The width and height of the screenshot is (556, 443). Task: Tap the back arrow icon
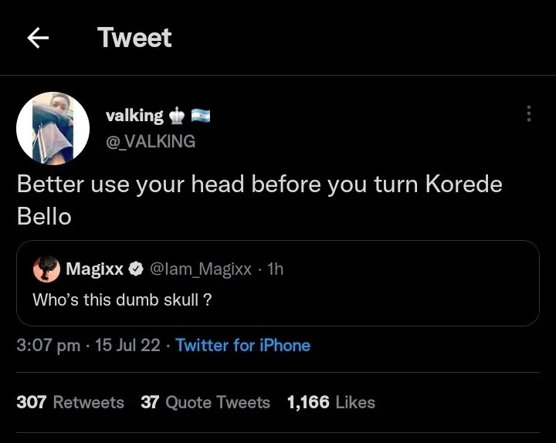(38, 38)
